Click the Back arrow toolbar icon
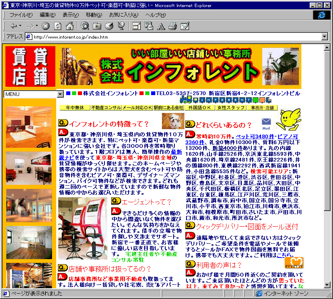Screen dimensions: 333x299 tap(14, 26)
